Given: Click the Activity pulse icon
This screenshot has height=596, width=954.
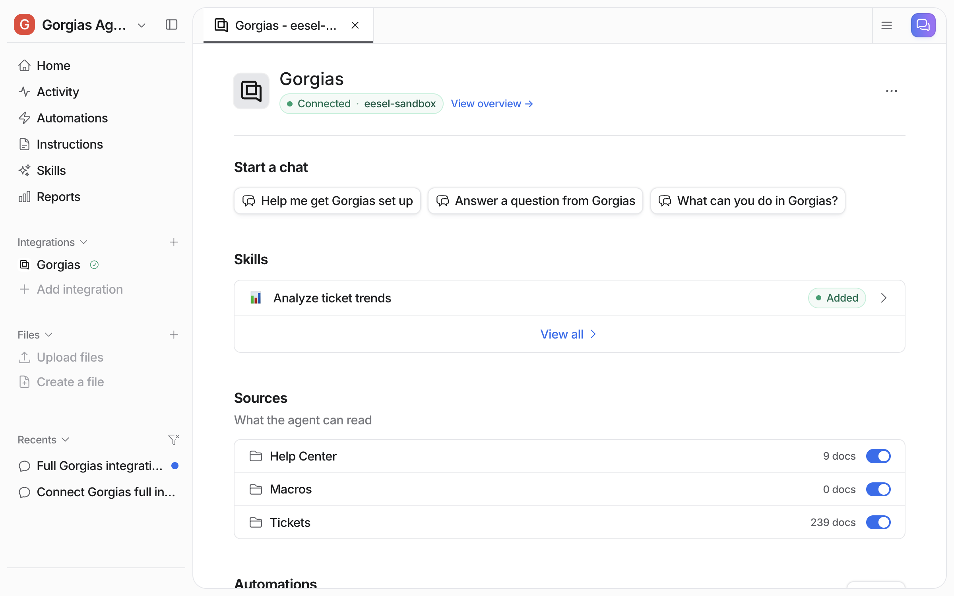Looking at the screenshot, I should pyautogui.click(x=24, y=92).
